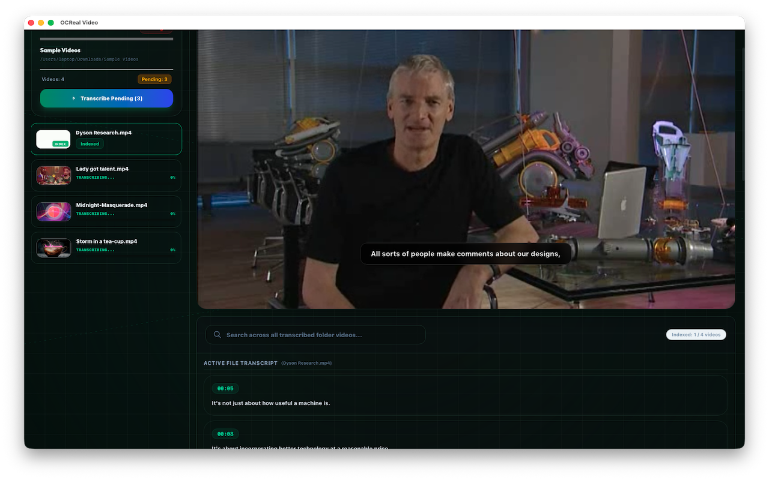Click the Midnight-Masquerade.mp4 file name
769x480 pixels.
pyautogui.click(x=112, y=205)
